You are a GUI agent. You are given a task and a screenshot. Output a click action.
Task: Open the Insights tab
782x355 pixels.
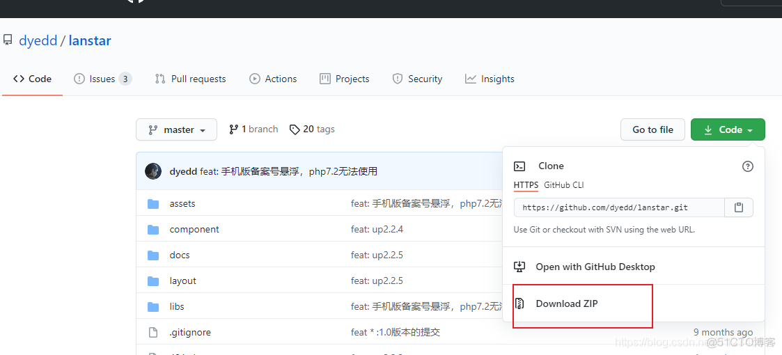pos(490,79)
